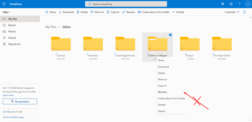Viewport: 252px width, 122px height.
Task: Open the OI account avatar
Action: (x=248, y=4)
